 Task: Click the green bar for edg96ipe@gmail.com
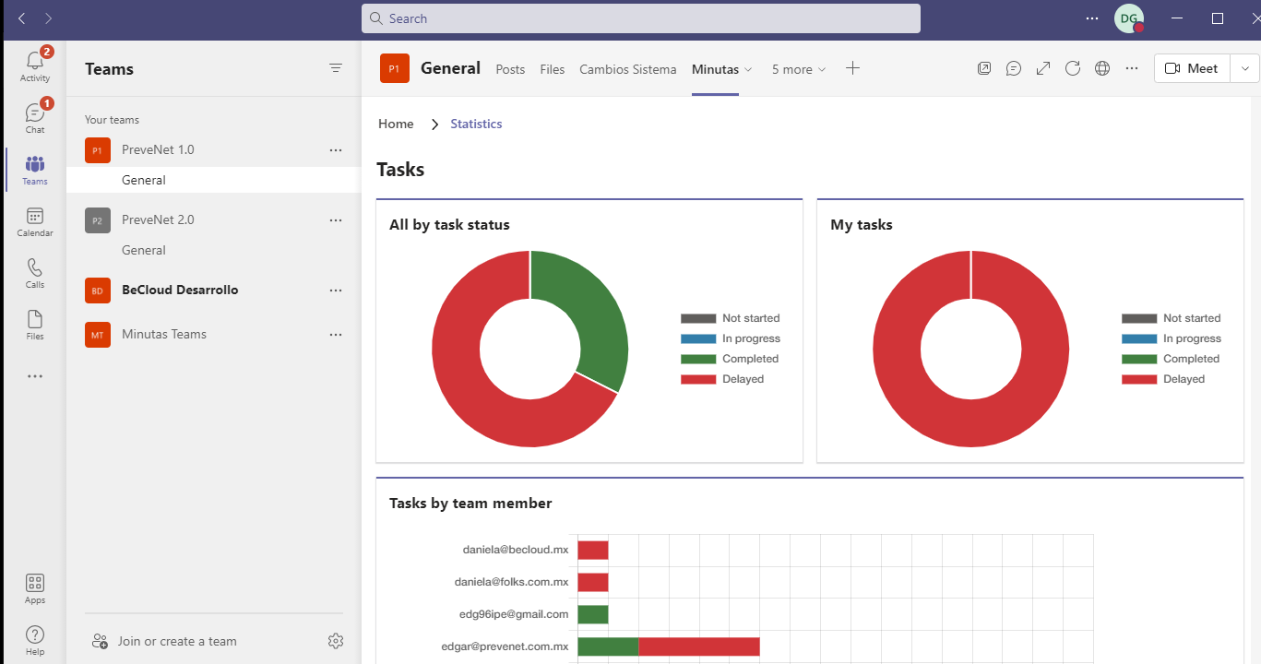point(593,614)
